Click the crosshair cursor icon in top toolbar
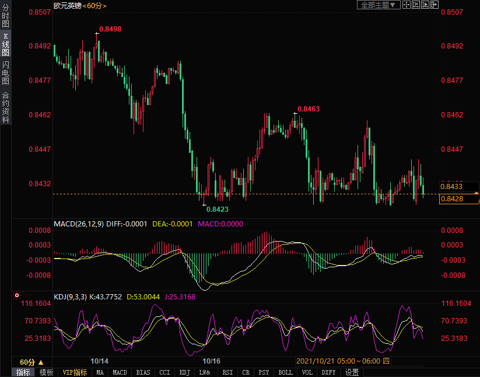The image size is (480, 377). click(x=406, y=5)
